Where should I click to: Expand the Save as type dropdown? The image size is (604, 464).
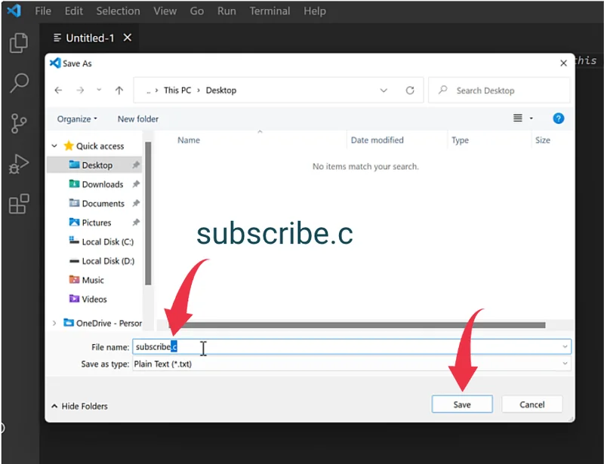point(565,364)
